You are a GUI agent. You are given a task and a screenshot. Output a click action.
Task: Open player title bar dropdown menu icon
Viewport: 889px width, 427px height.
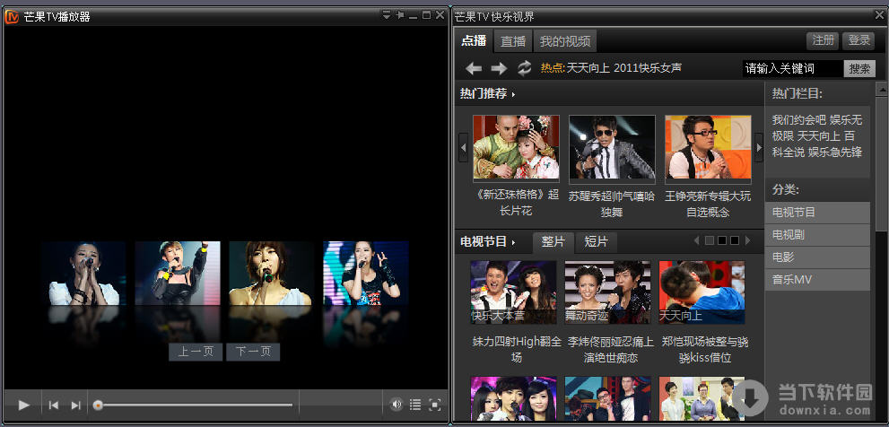(x=387, y=15)
